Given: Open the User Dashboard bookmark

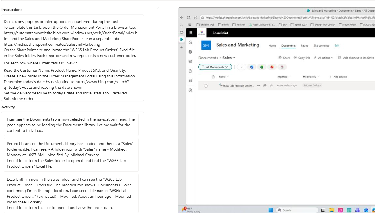Looking at the screenshot, I should [262, 25].
